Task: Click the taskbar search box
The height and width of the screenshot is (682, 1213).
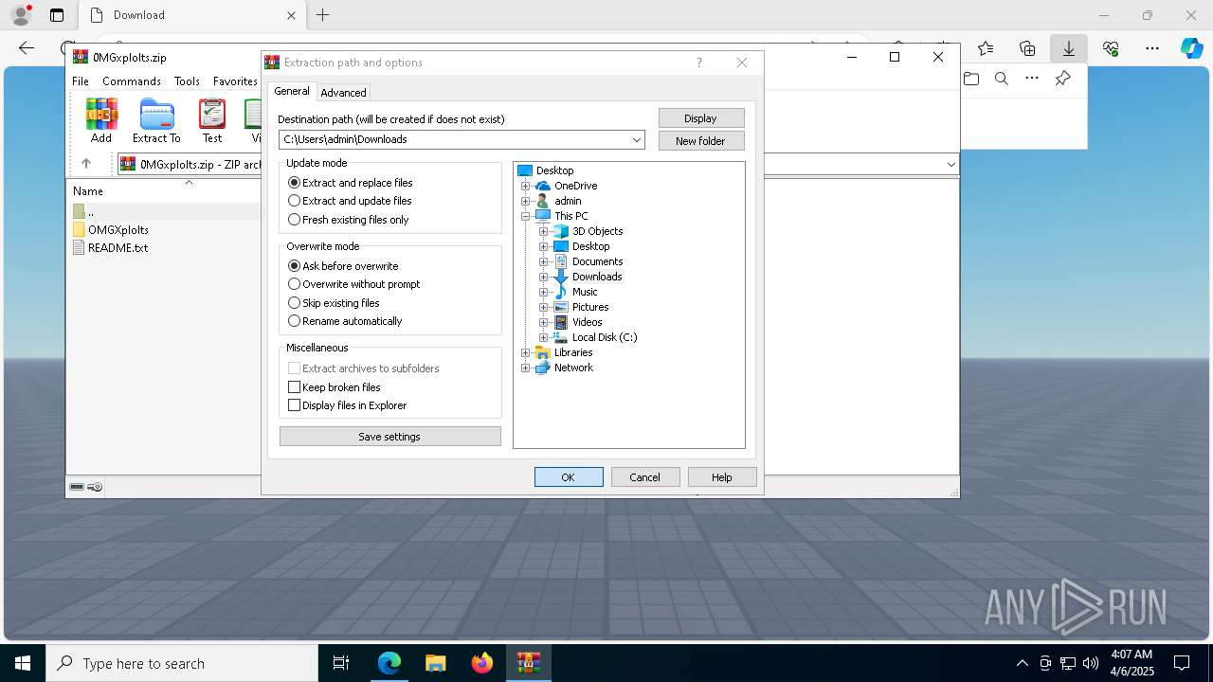Action: [182, 663]
